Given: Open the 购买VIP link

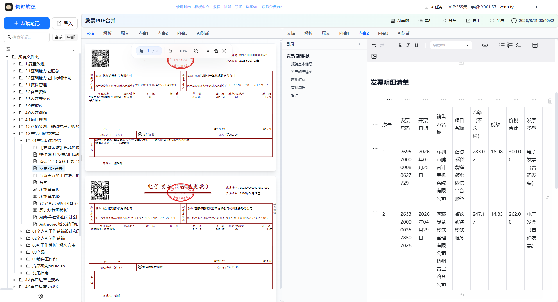Looking at the screenshot, I should (x=252, y=7).
